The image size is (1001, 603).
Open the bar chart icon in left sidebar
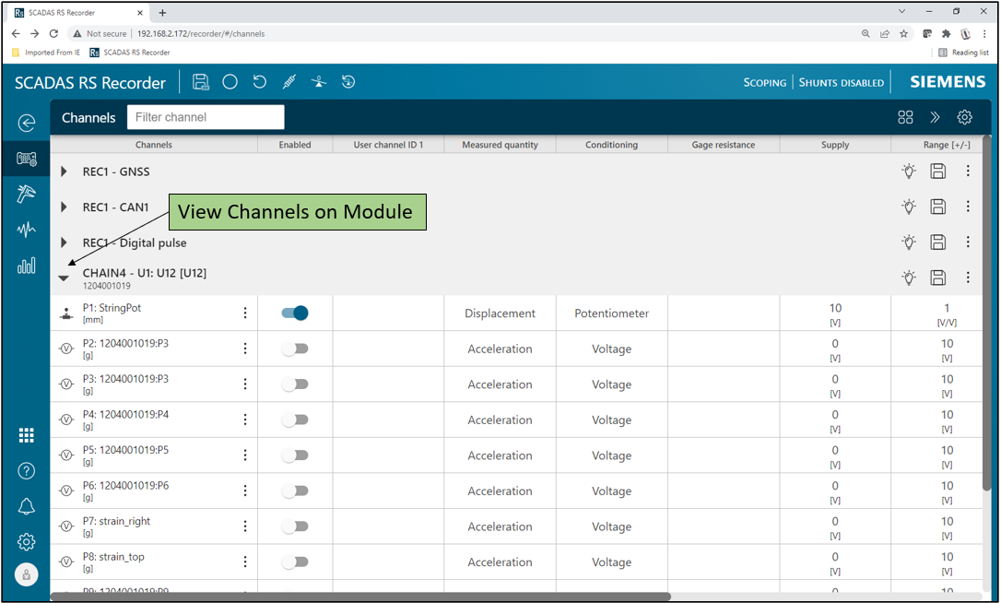pyautogui.click(x=27, y=266)
